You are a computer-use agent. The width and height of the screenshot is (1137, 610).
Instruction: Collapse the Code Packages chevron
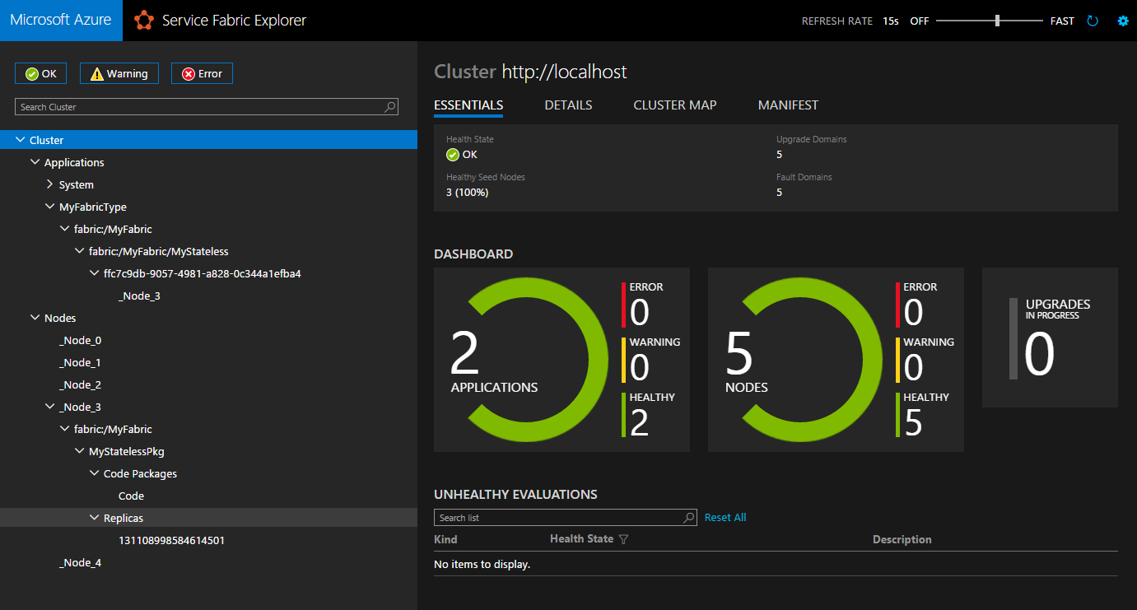[x=95, y=473]
